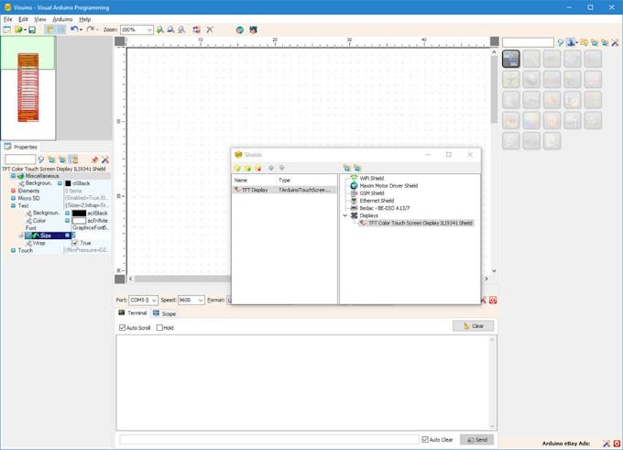Viewport: 623px width, 450px height.
Task: Click the Visuino globe icon in toolbar
Action: click(x=239, y=29)
